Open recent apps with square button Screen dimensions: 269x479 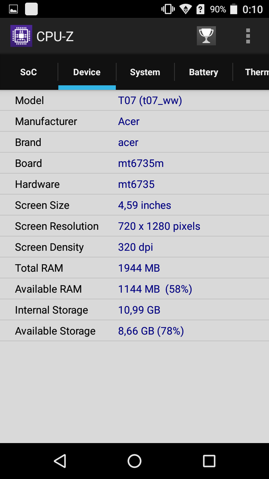209,461
